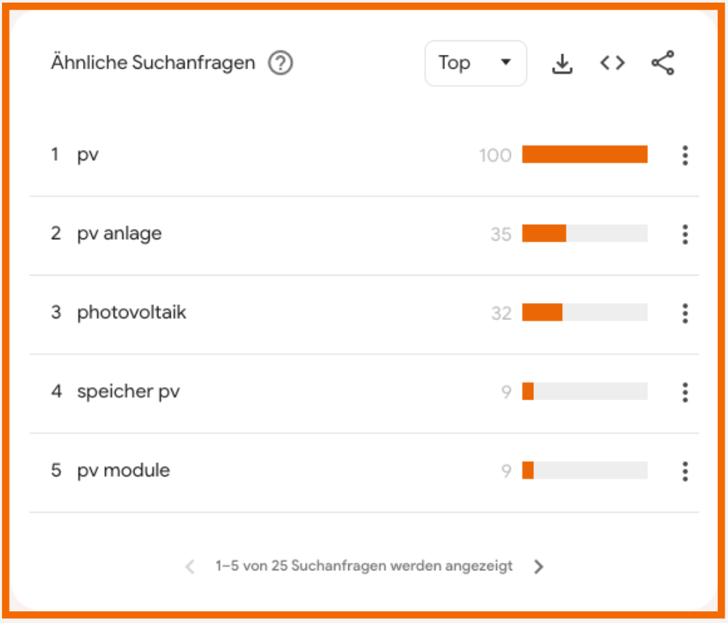Open three-dot menu for pv anlage
Image resolution: width=728 pixels, height=623 pixels.
685,234
